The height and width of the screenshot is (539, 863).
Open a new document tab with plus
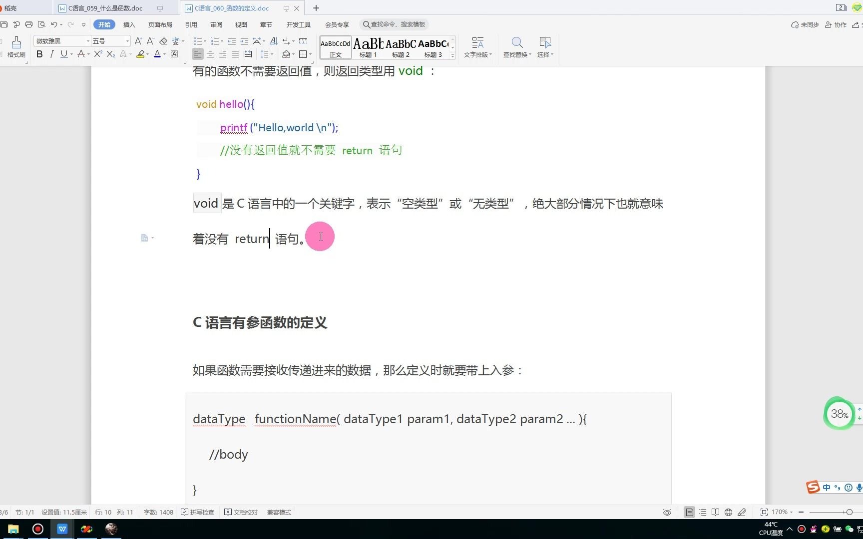click(316, 8)
